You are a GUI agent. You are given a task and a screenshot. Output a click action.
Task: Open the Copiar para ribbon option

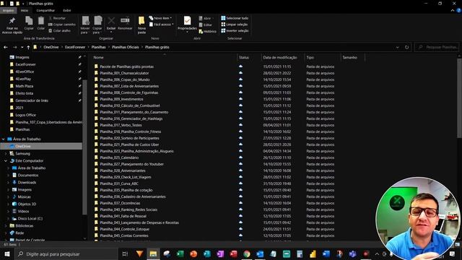[97, 25]
